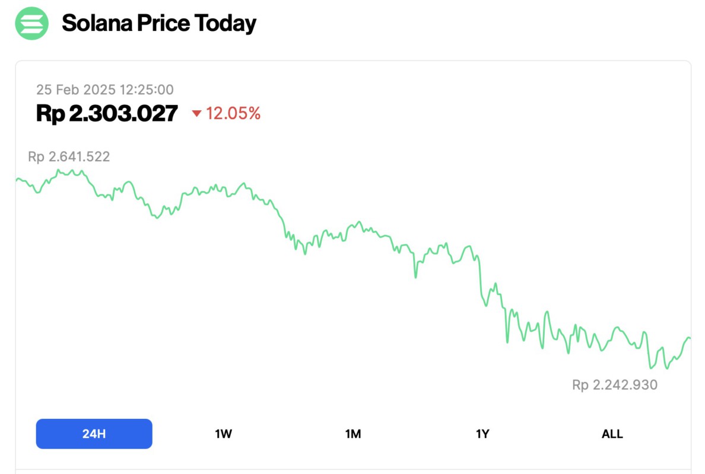Show the ALL time price history

click(612, 434)
